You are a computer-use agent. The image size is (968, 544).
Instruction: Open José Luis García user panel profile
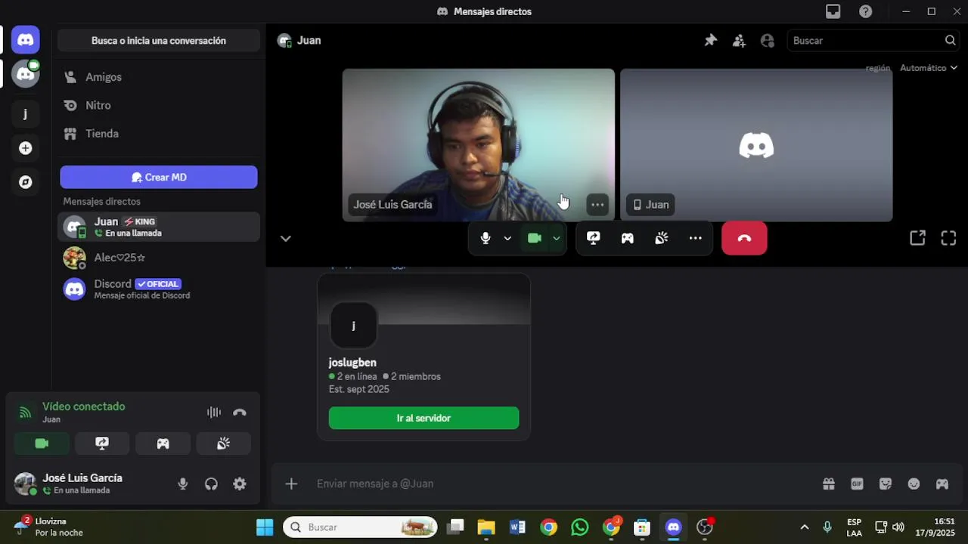(x=82, y=484)
